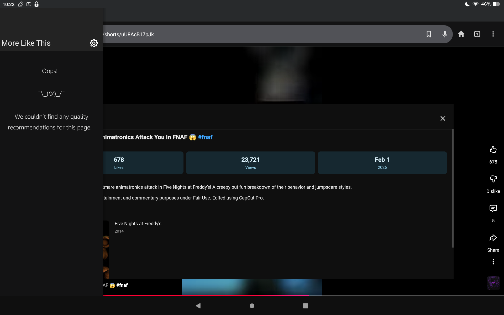Open recent apps with square button
504x315 pixels.
[305, 306]
